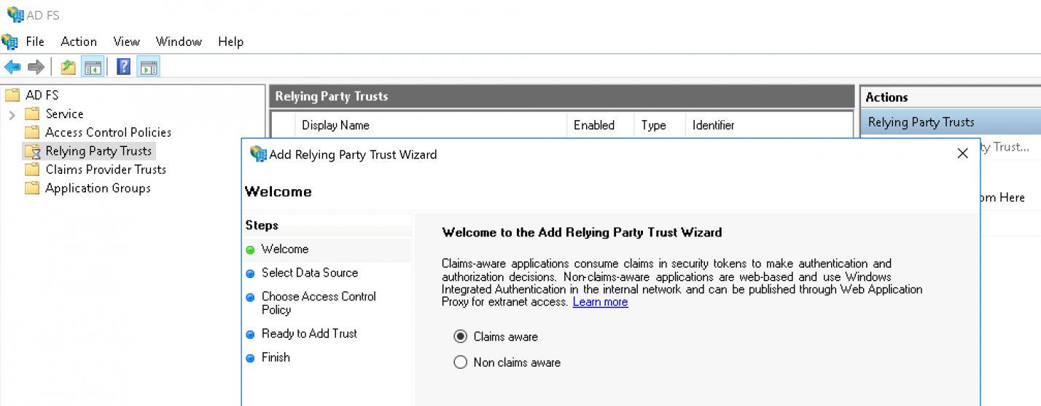Click the blue Finish step bullet
The height and width of the screenshot is (406, 1041).
(251, 358)
